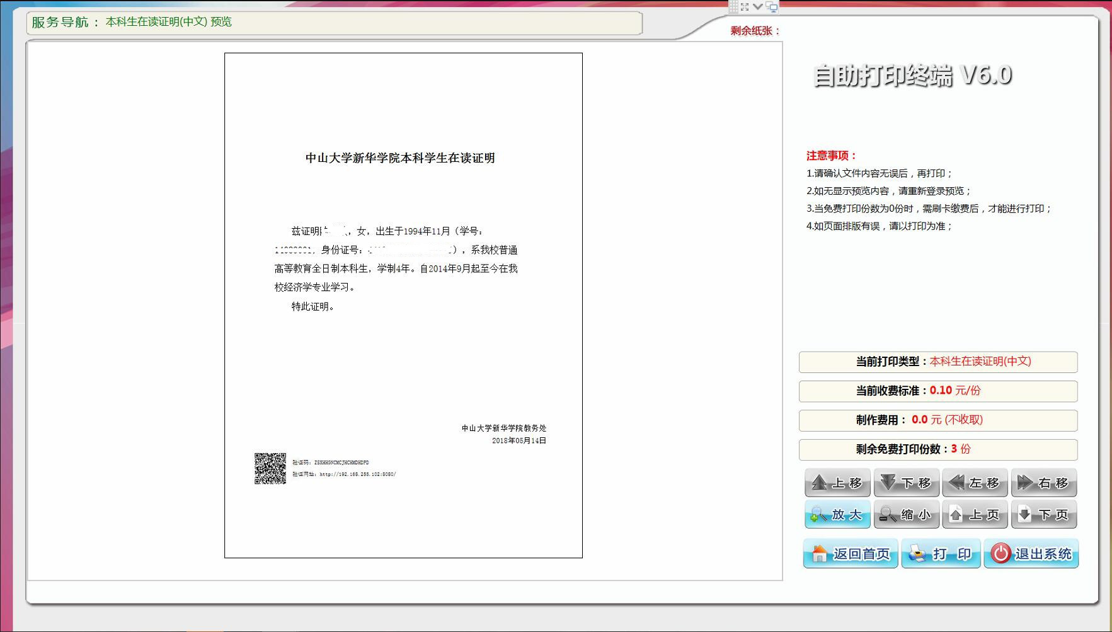Go to previous page with 上页

[x=975, y=515]
